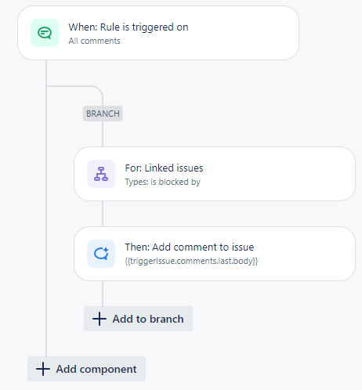Select the 'All comments' trigger subtitle
362x390 pixels.
(x=94, y=41)
